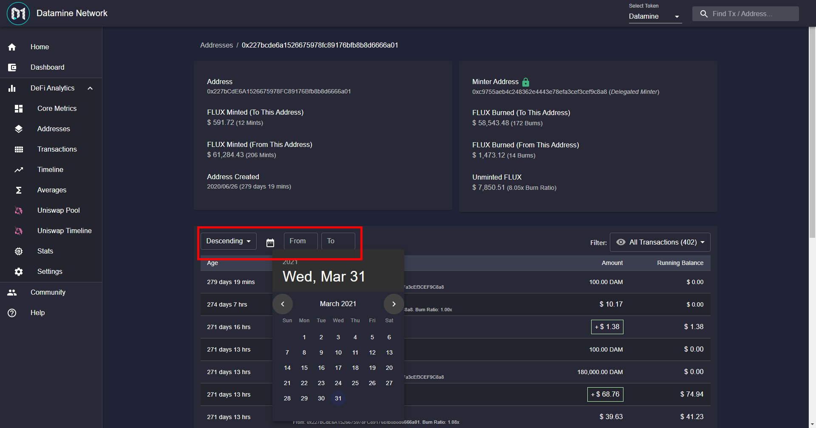
Task: Select March 27 in the calendar
Action: pos(389,383)
